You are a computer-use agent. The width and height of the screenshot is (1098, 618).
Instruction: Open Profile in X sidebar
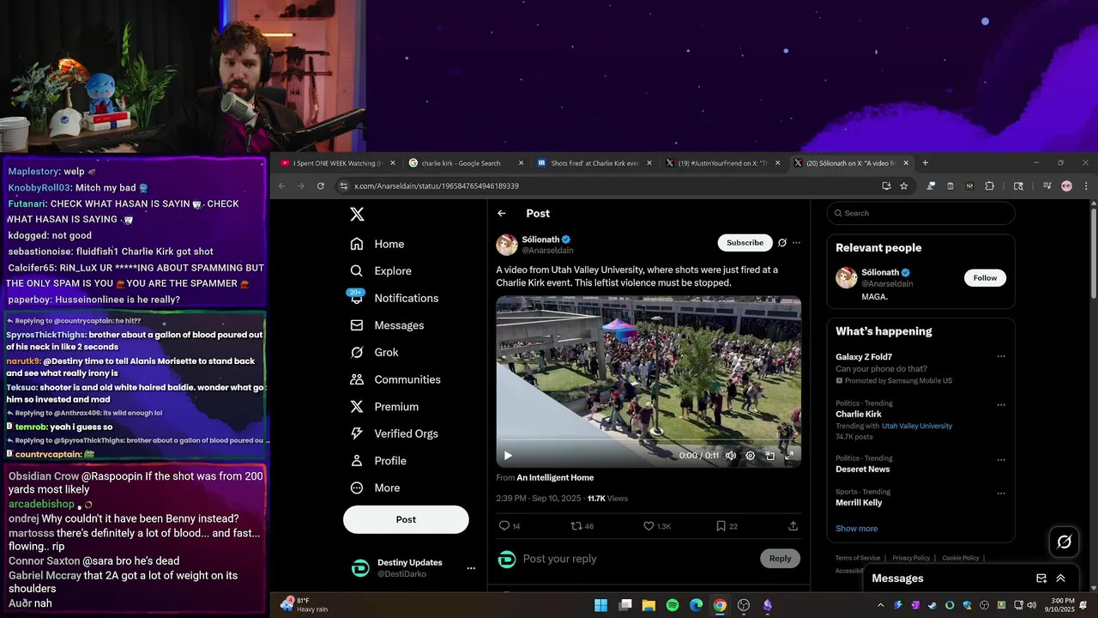coord(378,461)
